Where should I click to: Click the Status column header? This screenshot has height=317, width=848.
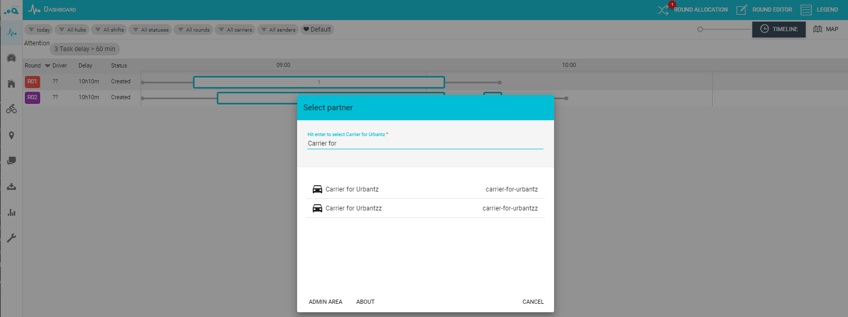[x=119, y=66]
